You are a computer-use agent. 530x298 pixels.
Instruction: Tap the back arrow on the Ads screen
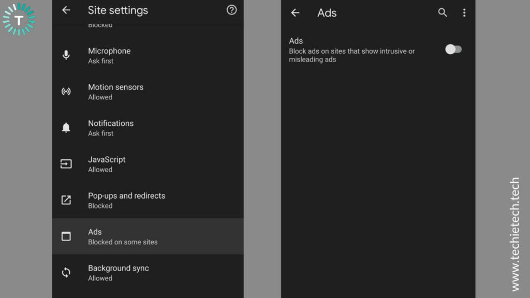point(295,12)
